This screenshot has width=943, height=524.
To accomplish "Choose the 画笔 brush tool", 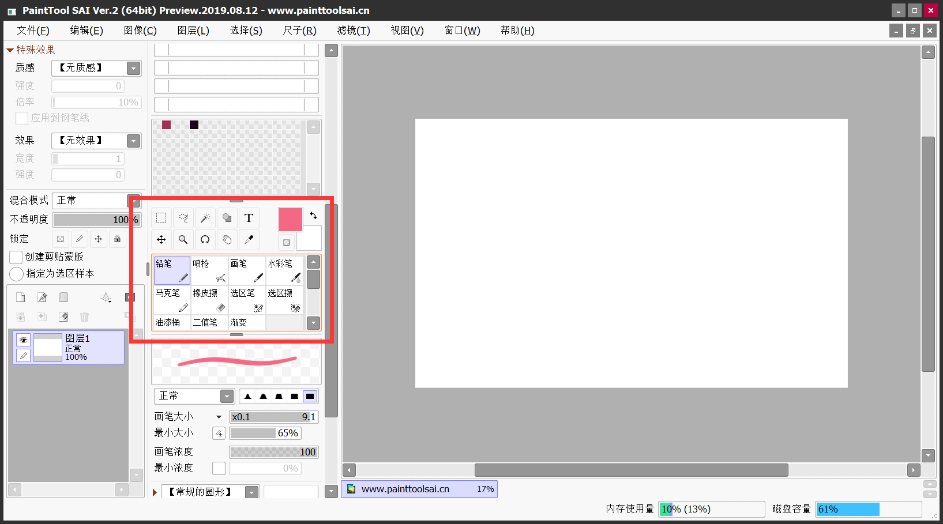I will 247,271.
